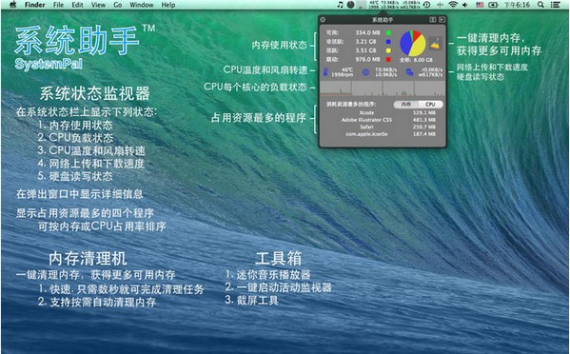The width and height of the screenshot is (570, 354).
Task: Open Spotlight search magnifier icon
Action: [x=541, y=5]
